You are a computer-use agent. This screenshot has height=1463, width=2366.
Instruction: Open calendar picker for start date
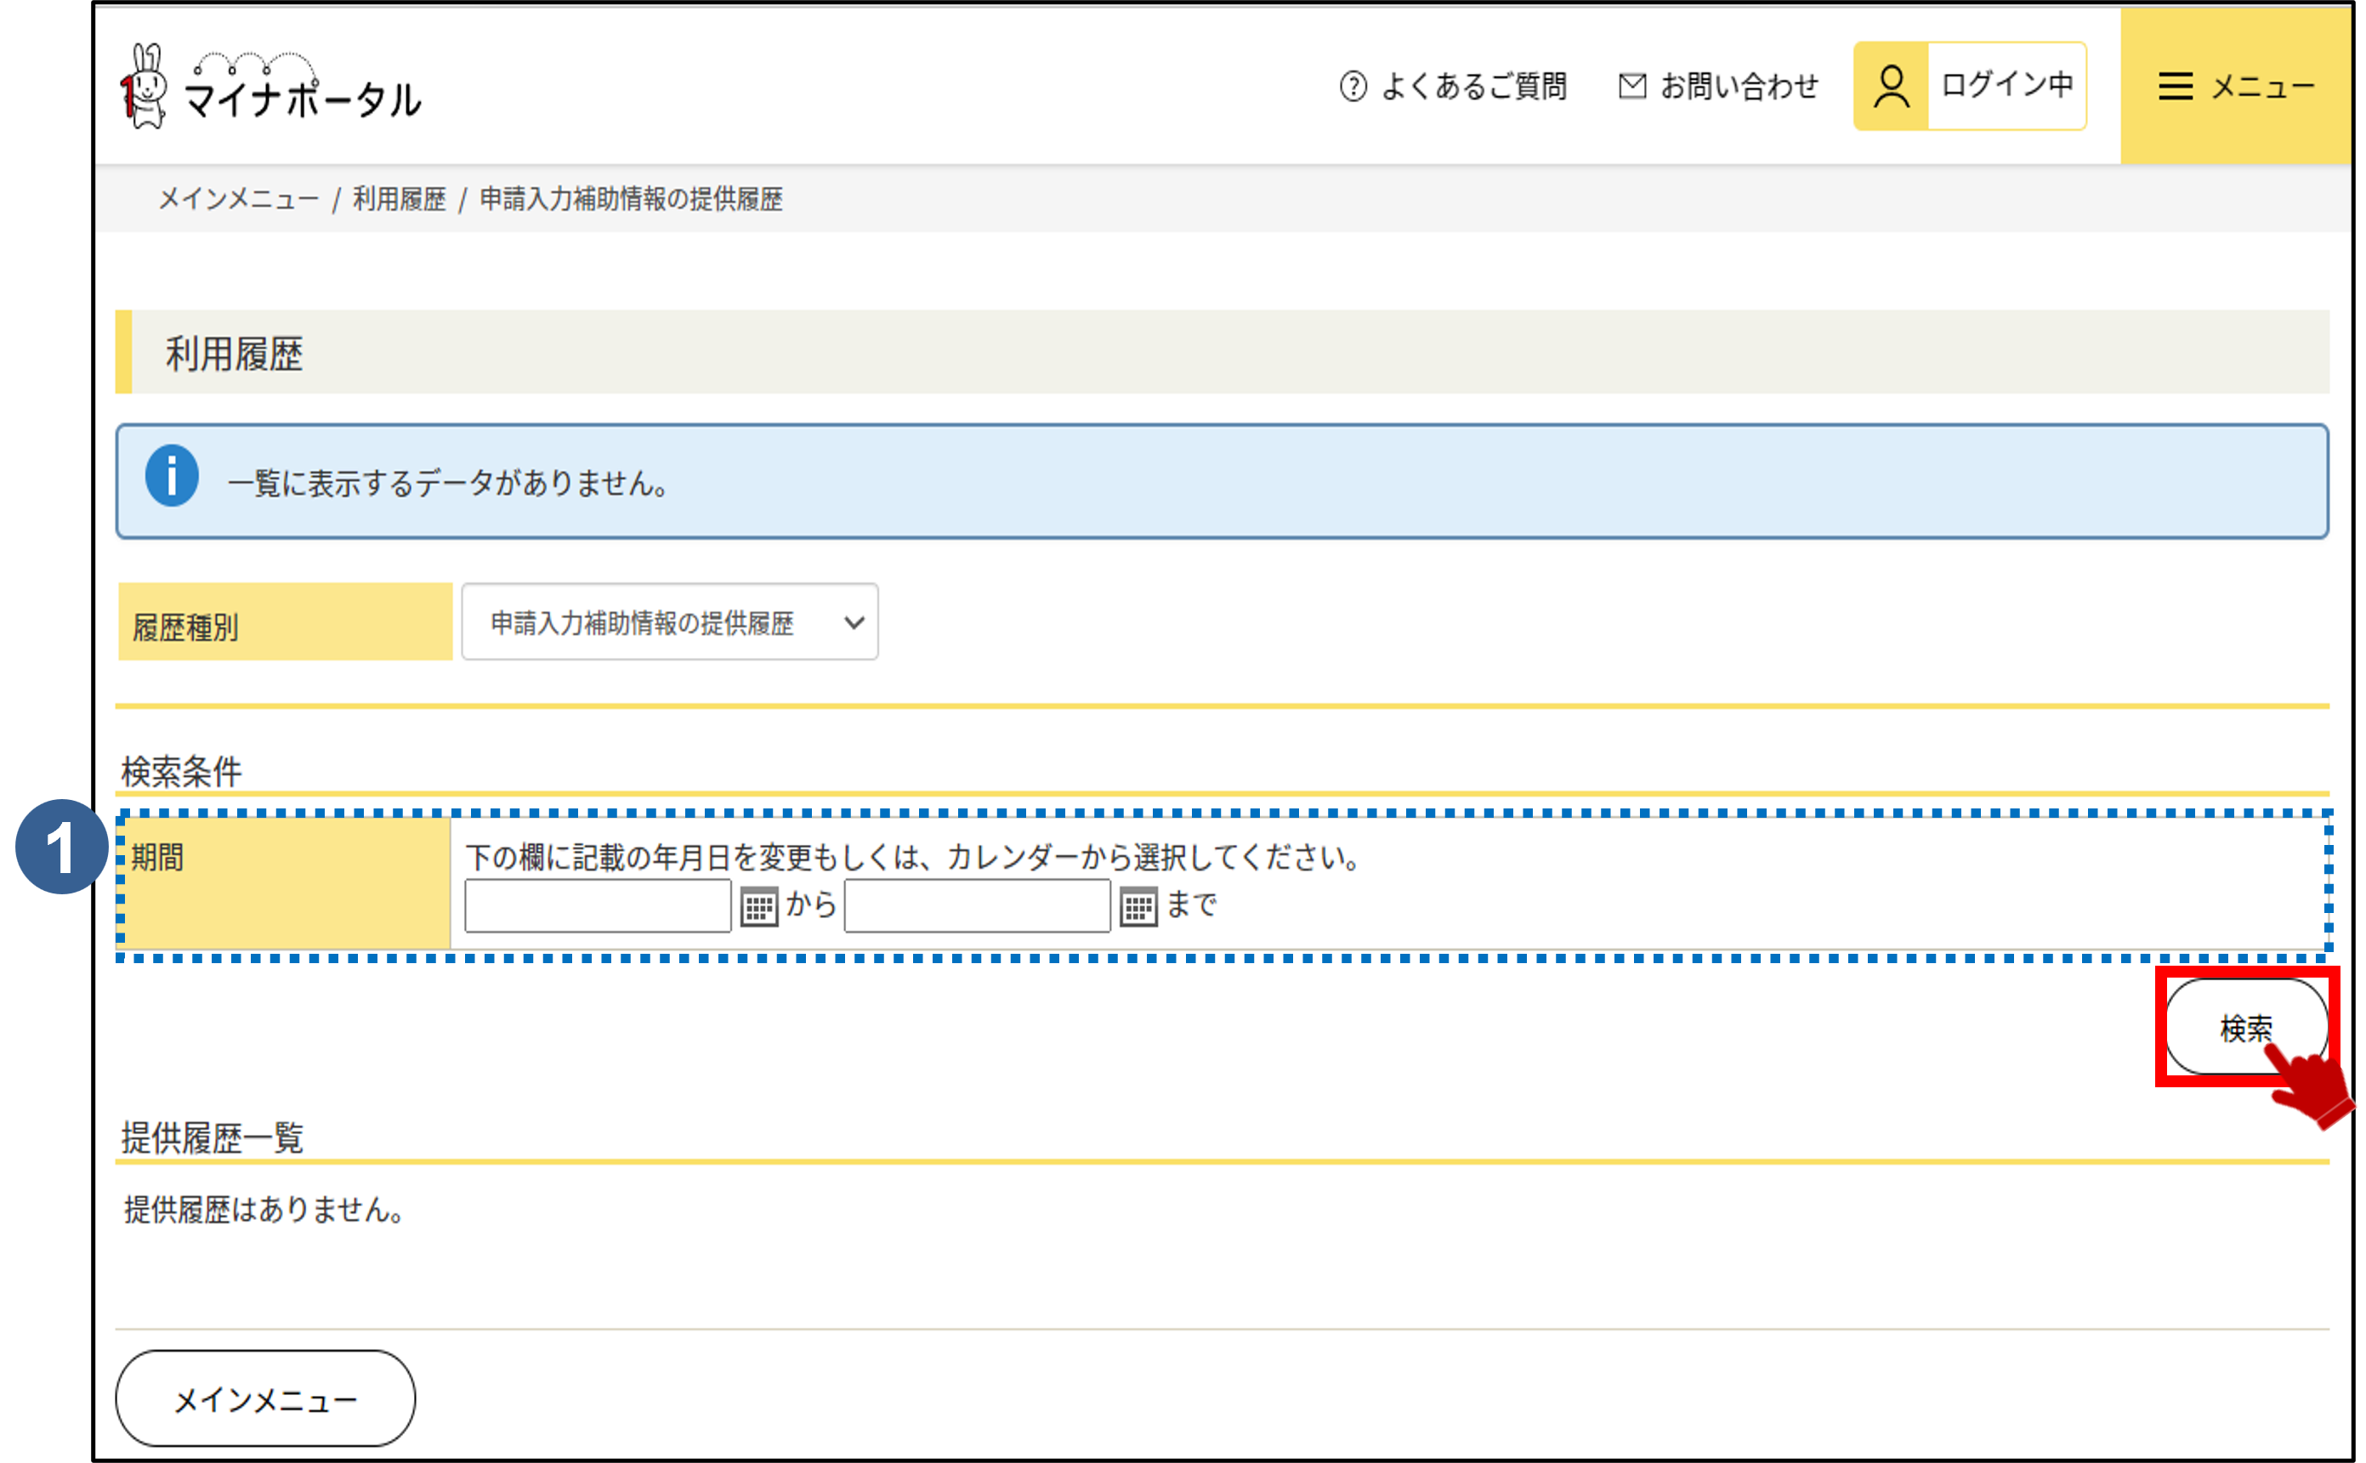click(x=758, y=908)
